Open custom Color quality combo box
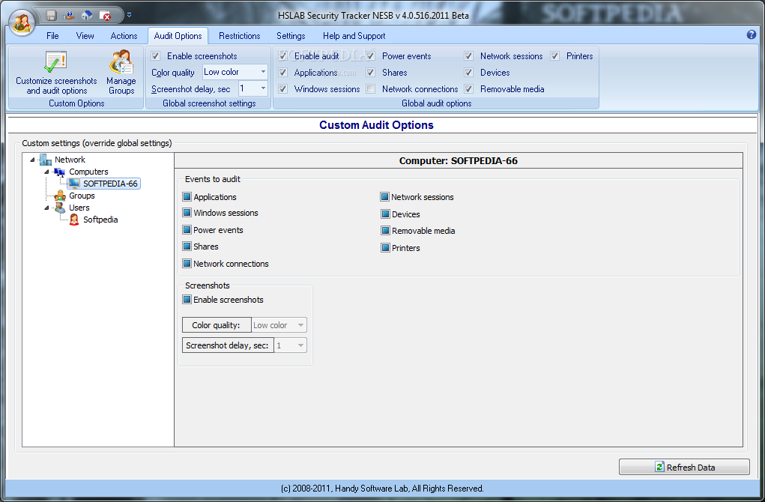The width and height of the screenshot is (765, 502). (x=279, y=325)
